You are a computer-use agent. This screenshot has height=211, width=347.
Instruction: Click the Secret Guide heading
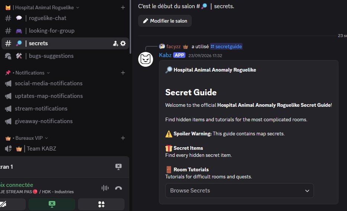191,92
